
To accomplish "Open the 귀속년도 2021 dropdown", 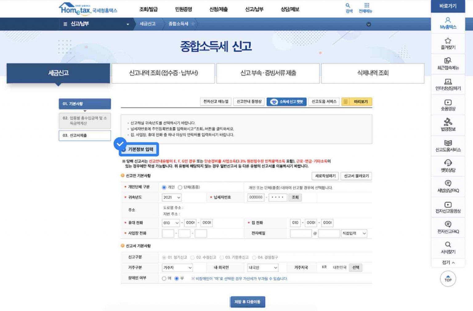I will coord(172,197).
